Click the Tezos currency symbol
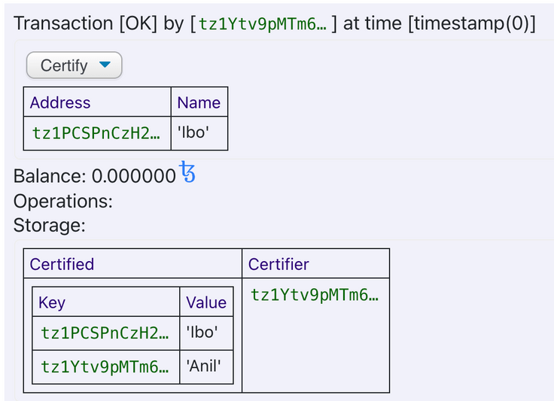The image size is (554, 401). click(187, 172)
